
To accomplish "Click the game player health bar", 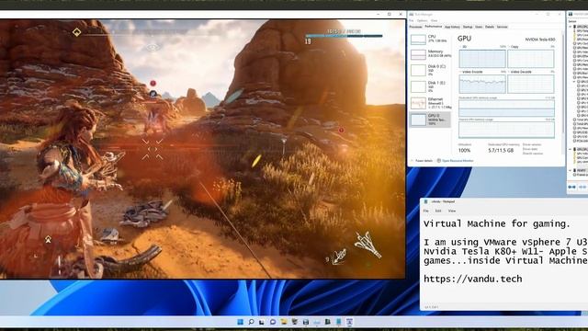I will [x=344, y=36].
